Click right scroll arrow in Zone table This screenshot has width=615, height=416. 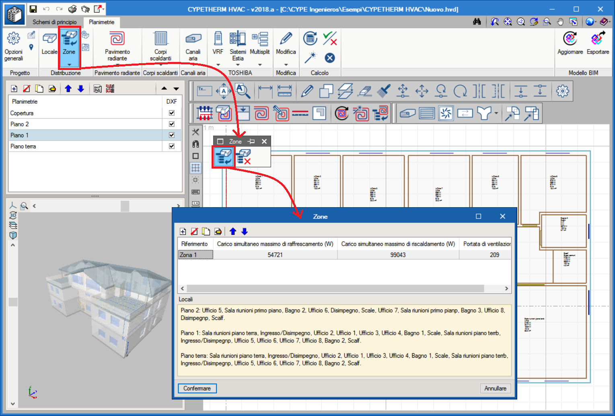click(x=506, y=288)
